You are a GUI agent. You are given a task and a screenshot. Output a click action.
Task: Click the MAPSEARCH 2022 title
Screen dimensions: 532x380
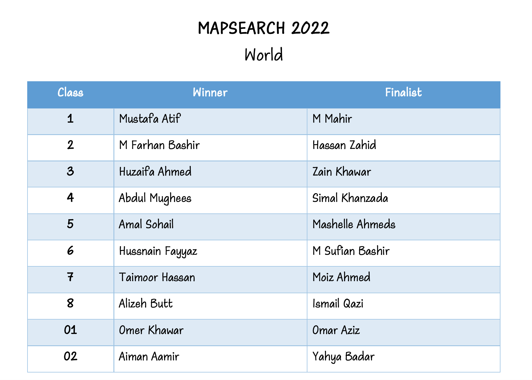pyautogui.click(x=263, y=28)
